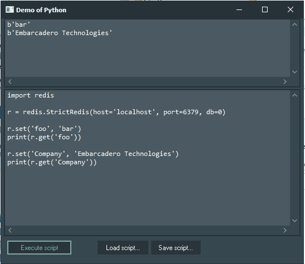Click the 'Demo of Python' window title
The height and width of the screenshot is (264, 305).
[41, 10]
